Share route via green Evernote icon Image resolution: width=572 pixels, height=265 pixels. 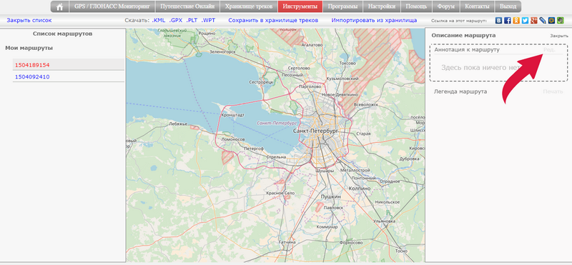pyautogui.click(x=561, y=21)
